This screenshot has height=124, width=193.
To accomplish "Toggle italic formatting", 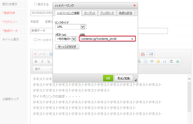I will pos(42,61).
